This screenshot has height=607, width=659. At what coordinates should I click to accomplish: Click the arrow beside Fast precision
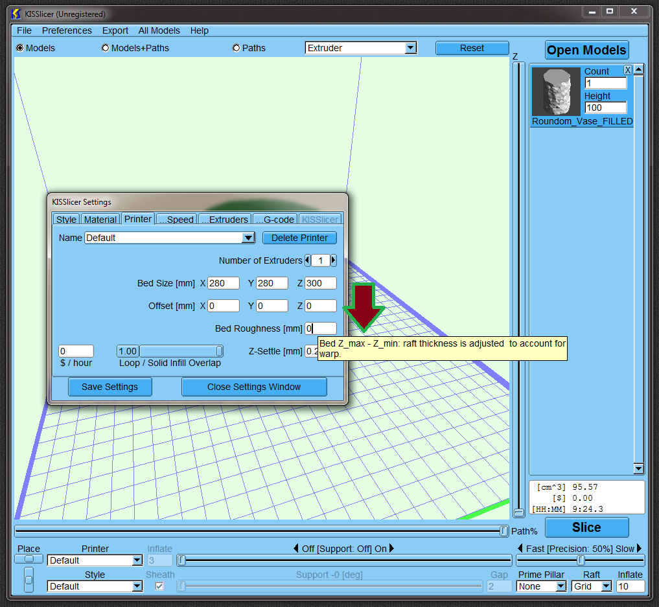click(521, 549)
